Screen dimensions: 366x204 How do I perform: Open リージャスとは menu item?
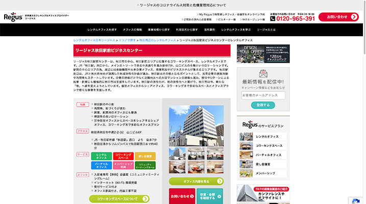pyautogui.click(x=266, y=30)
